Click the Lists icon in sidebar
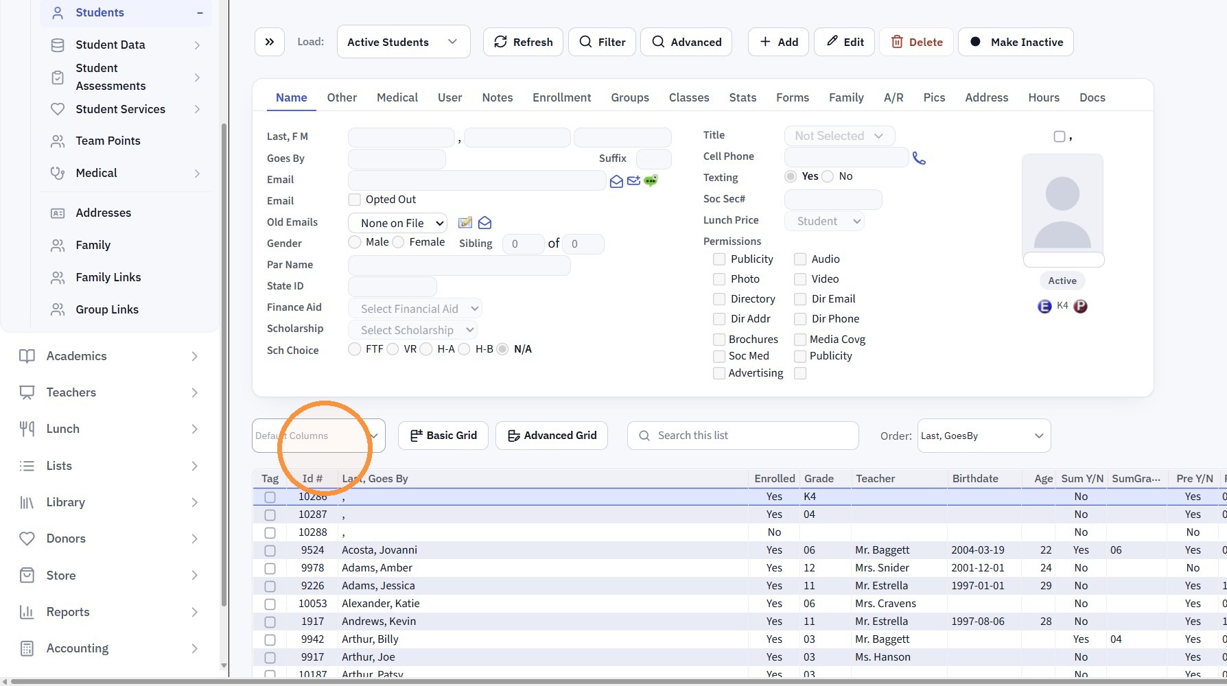This screenshot has width=1227, height=686. (27, 466)
